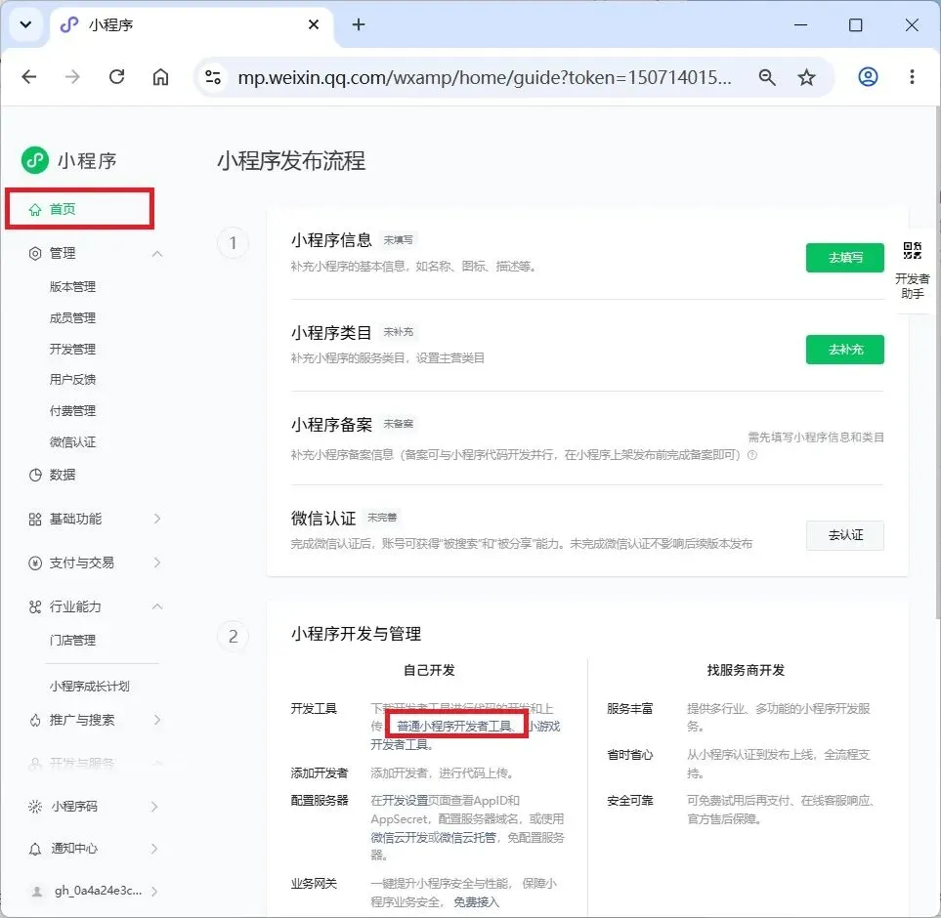Expand the 推广与搜索 section chevron

(157, 720)
